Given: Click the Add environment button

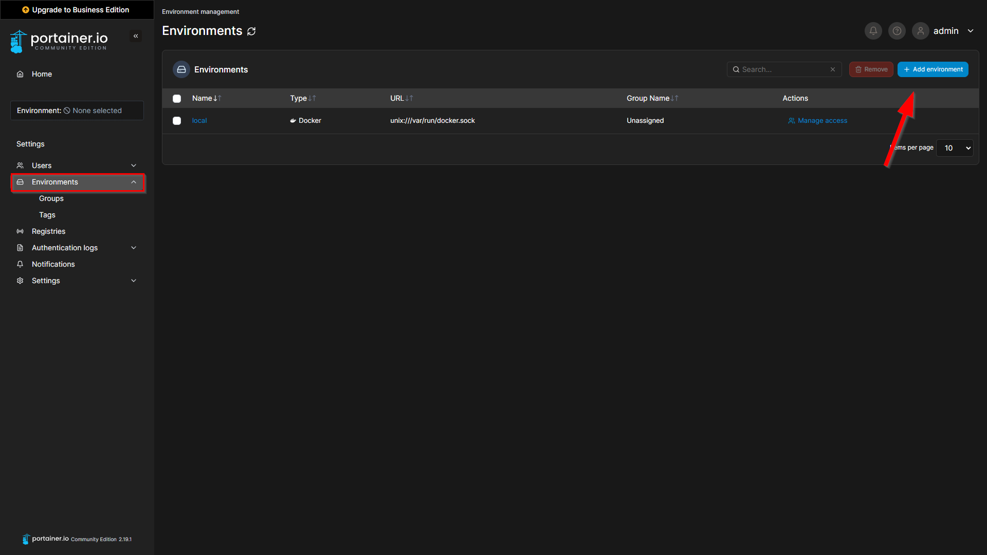Looking at the screenshot, I should (933, 69).
